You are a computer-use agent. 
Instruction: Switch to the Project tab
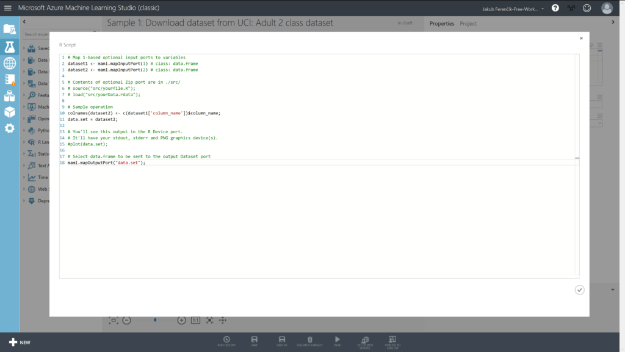[x=468, y=23]
